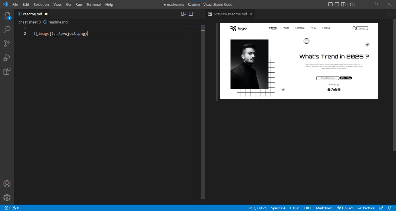Open the Go menu
This screenshot has height=211, width=396.
tap(68, 4)
